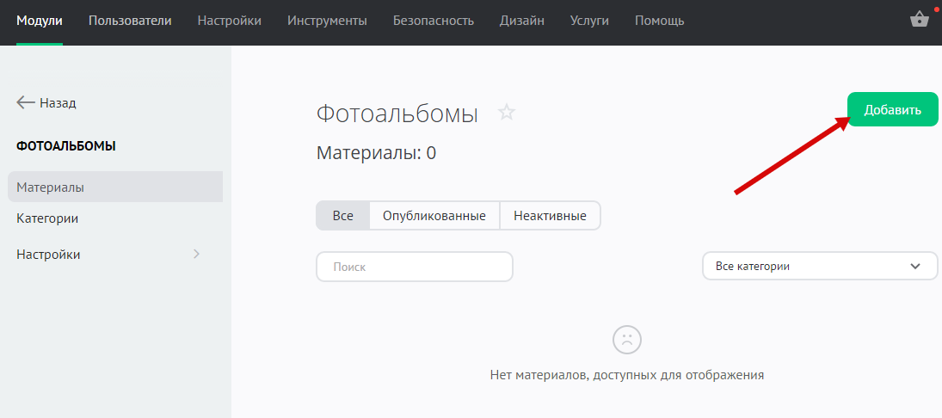Screen dimensions: 942x418
Task: Mark Фотоальбомы as favorite with star
Action: [507, 113]
